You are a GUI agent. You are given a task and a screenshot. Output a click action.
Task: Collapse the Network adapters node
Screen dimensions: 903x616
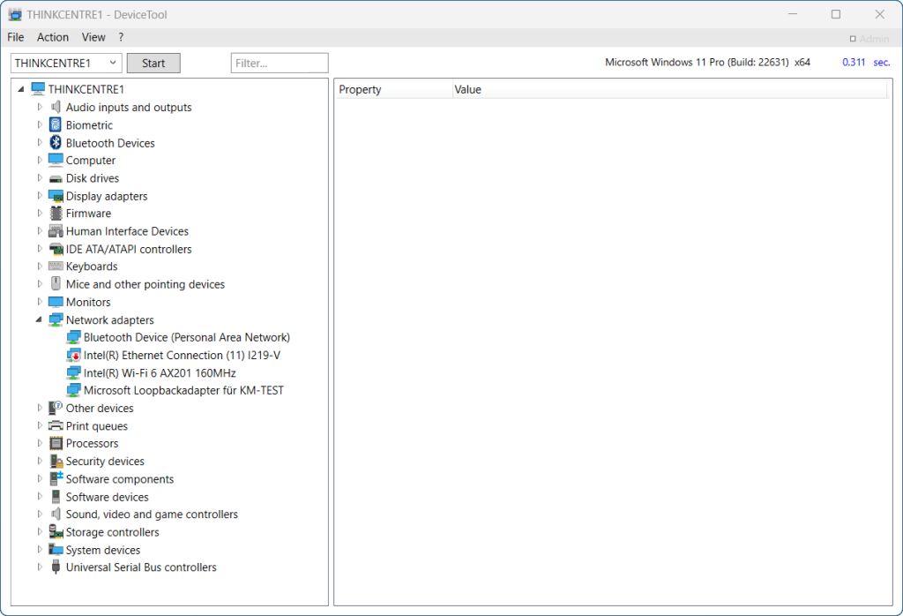coord(39,320)
